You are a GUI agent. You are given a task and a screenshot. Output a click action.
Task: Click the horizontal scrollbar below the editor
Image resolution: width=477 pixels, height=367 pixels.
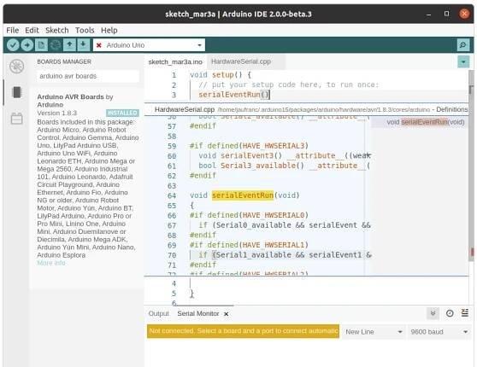tap(204, 306)
